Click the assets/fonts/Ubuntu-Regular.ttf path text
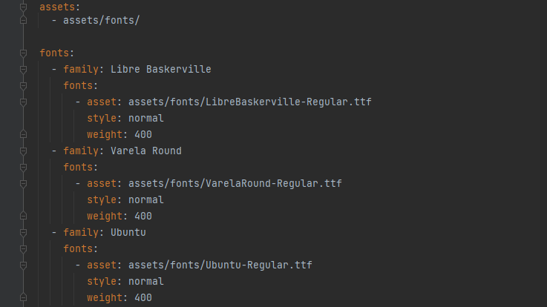 point(220,265)
